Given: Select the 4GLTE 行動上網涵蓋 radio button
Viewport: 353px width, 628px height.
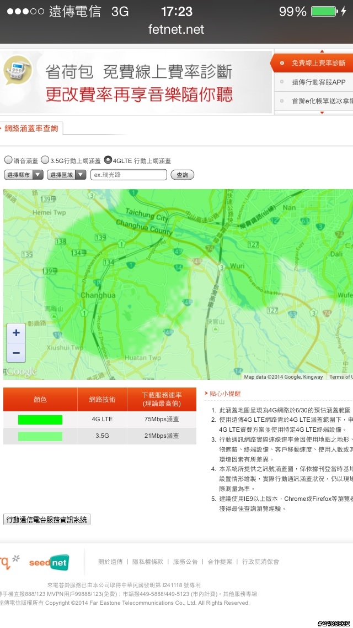Looking at the screenshot, I should 108,160.
